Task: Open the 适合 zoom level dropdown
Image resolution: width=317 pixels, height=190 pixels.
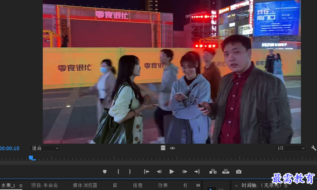Action: (45, 148)
